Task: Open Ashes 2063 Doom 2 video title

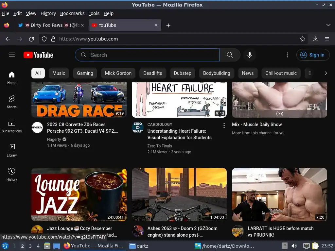Action: point(182,232)
